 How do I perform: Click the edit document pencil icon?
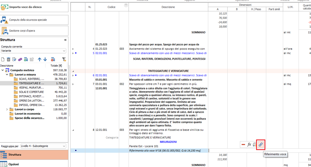14,60
